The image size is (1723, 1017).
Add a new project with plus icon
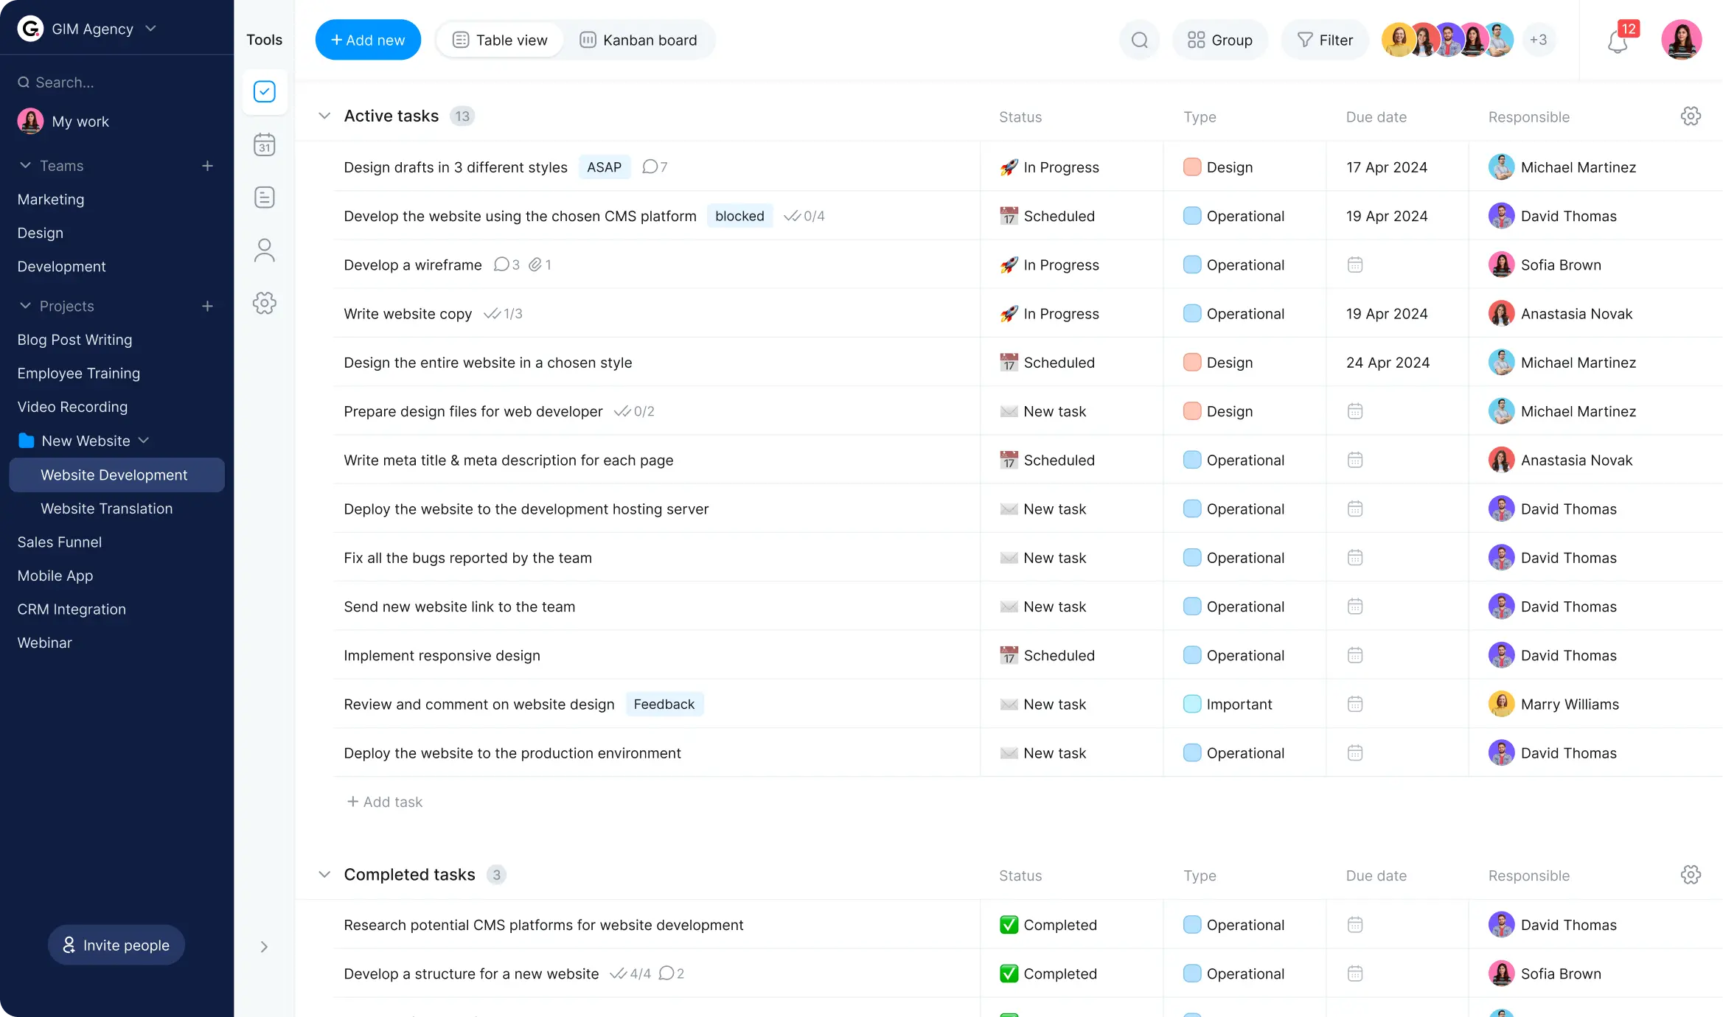(207, 306)
